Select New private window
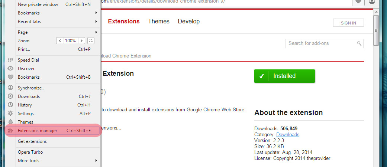387x167 pixels. point(38,4)
